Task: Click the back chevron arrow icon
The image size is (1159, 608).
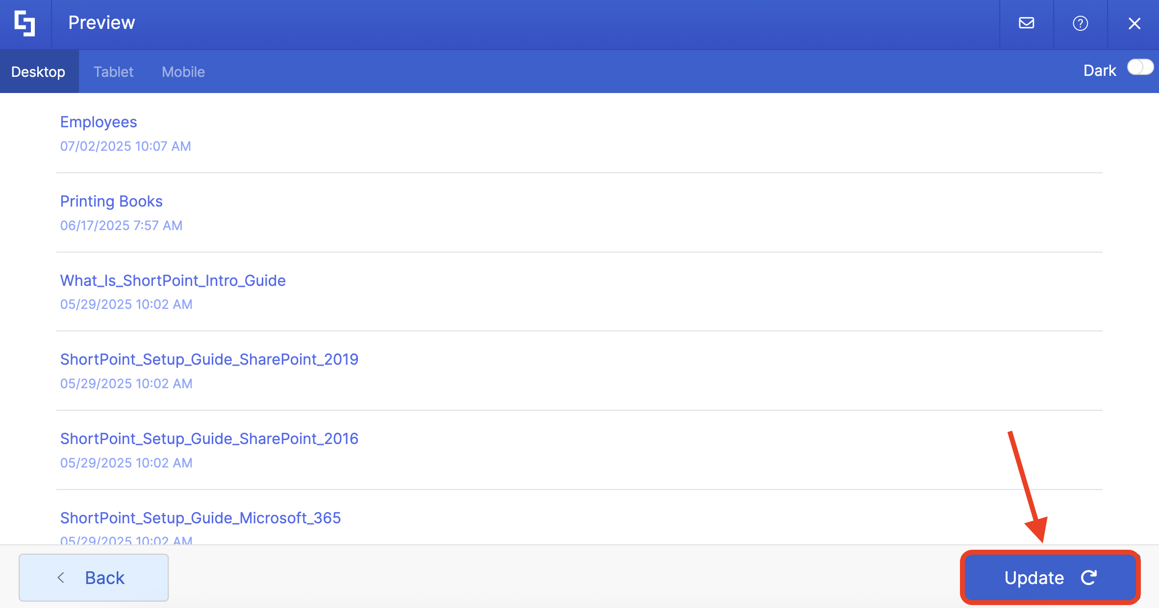Action: (x=61, y=578)
